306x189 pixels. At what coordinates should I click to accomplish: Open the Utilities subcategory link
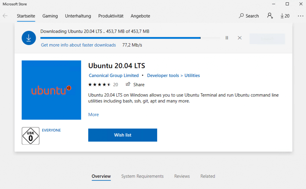(x=192, y=75)
